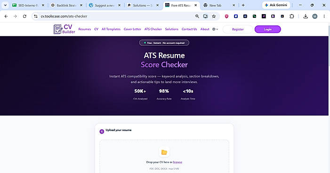Open All Templates in the navigation
This screenshot has height=173, width=330.
coord(111,29)
